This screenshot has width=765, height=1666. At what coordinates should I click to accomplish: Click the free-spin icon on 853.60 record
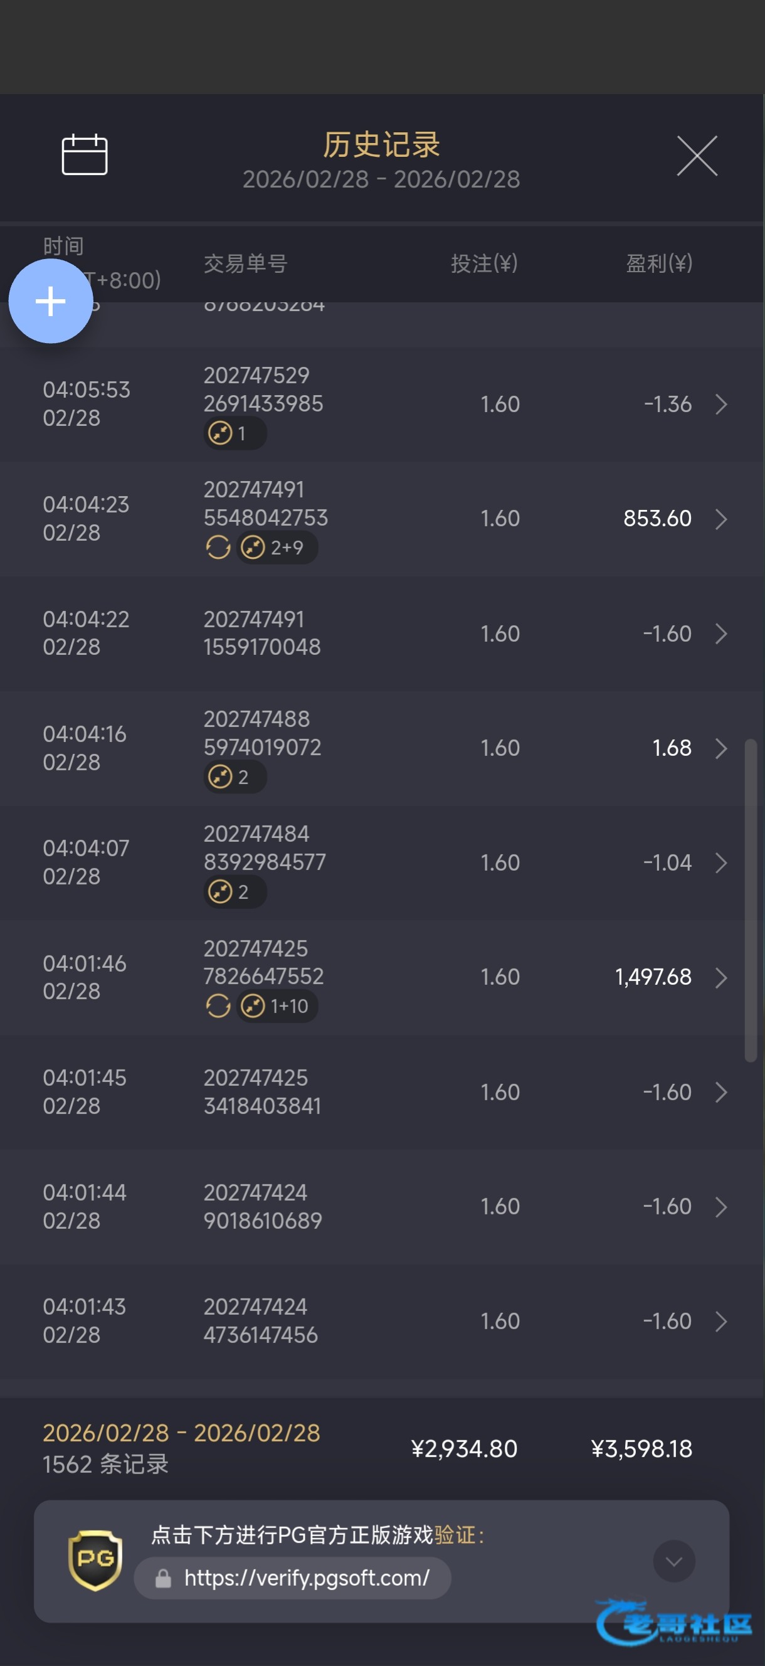pyautogui.click(x=218, y=548)
